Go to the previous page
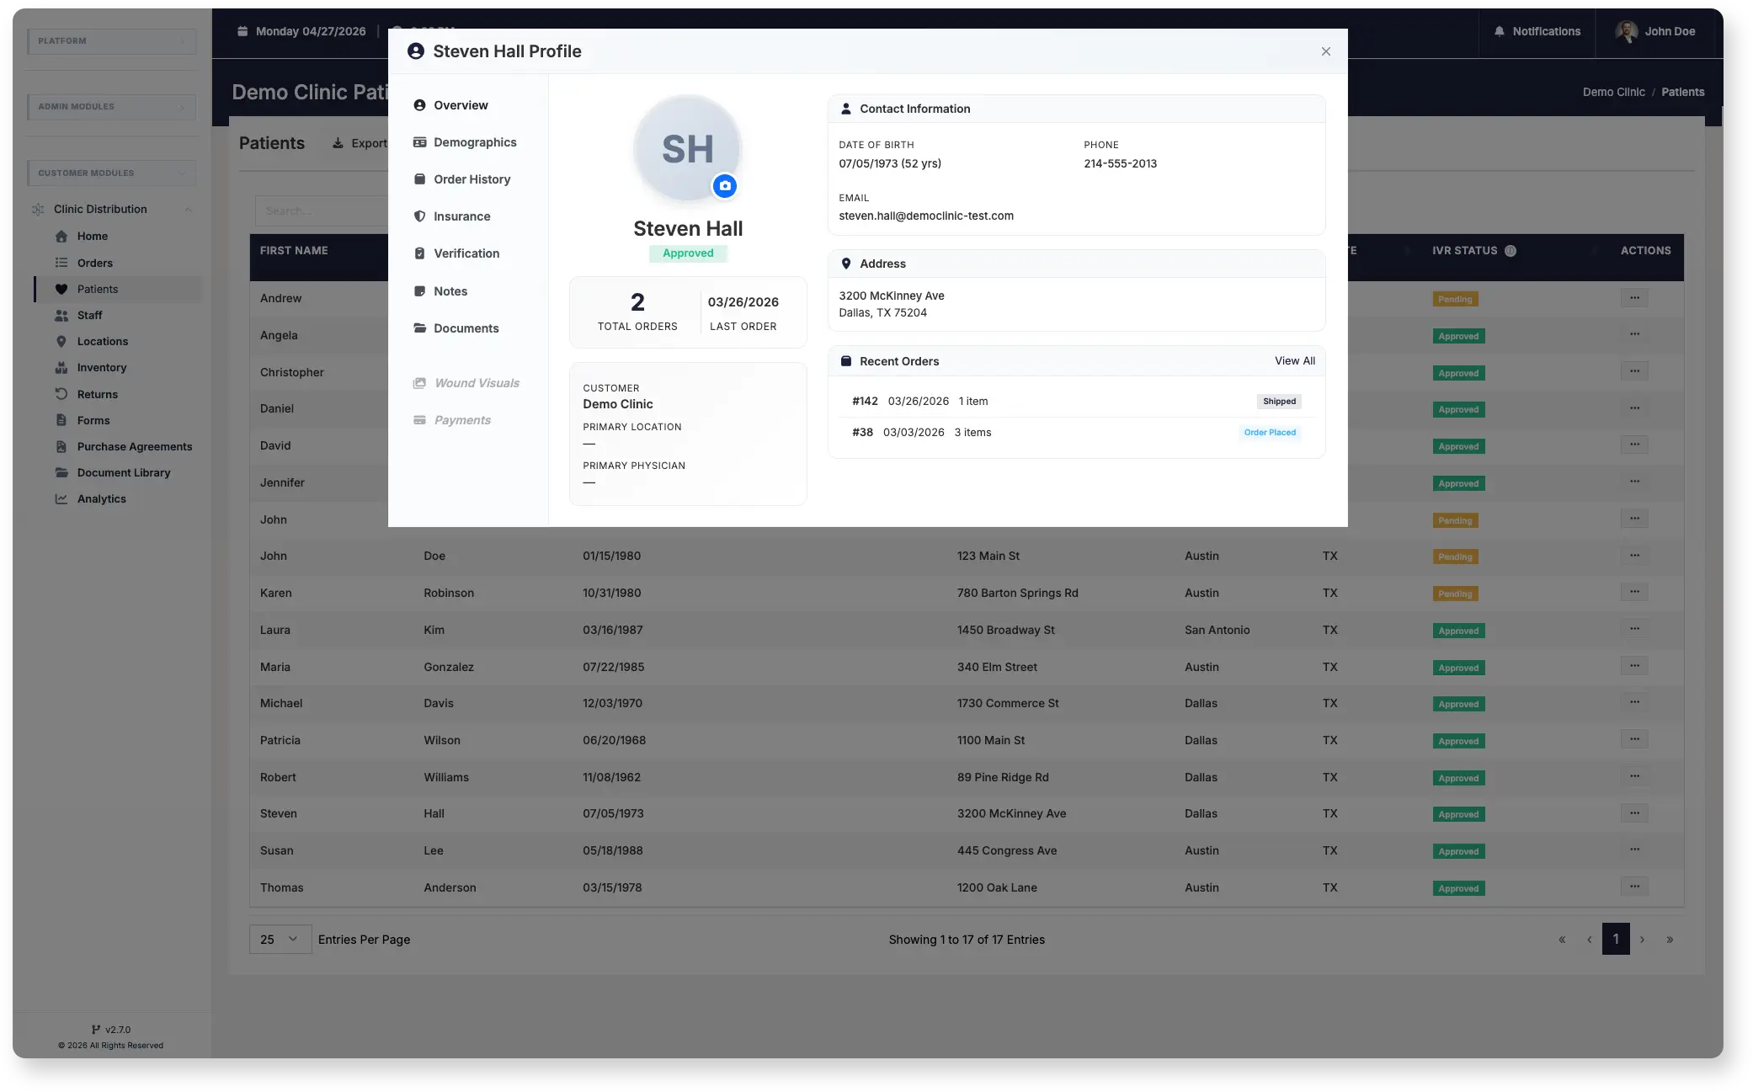Viewport: 1753px width, 1092px height. point(1589,940)
